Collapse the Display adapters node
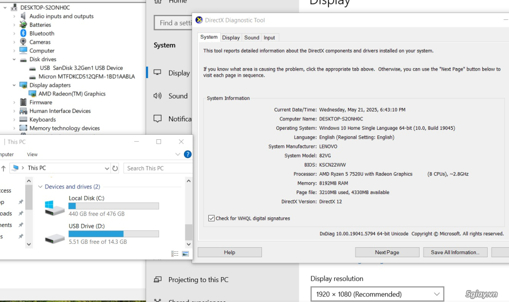This screenshot has width=509, height=302. click(x=14, y=85)
